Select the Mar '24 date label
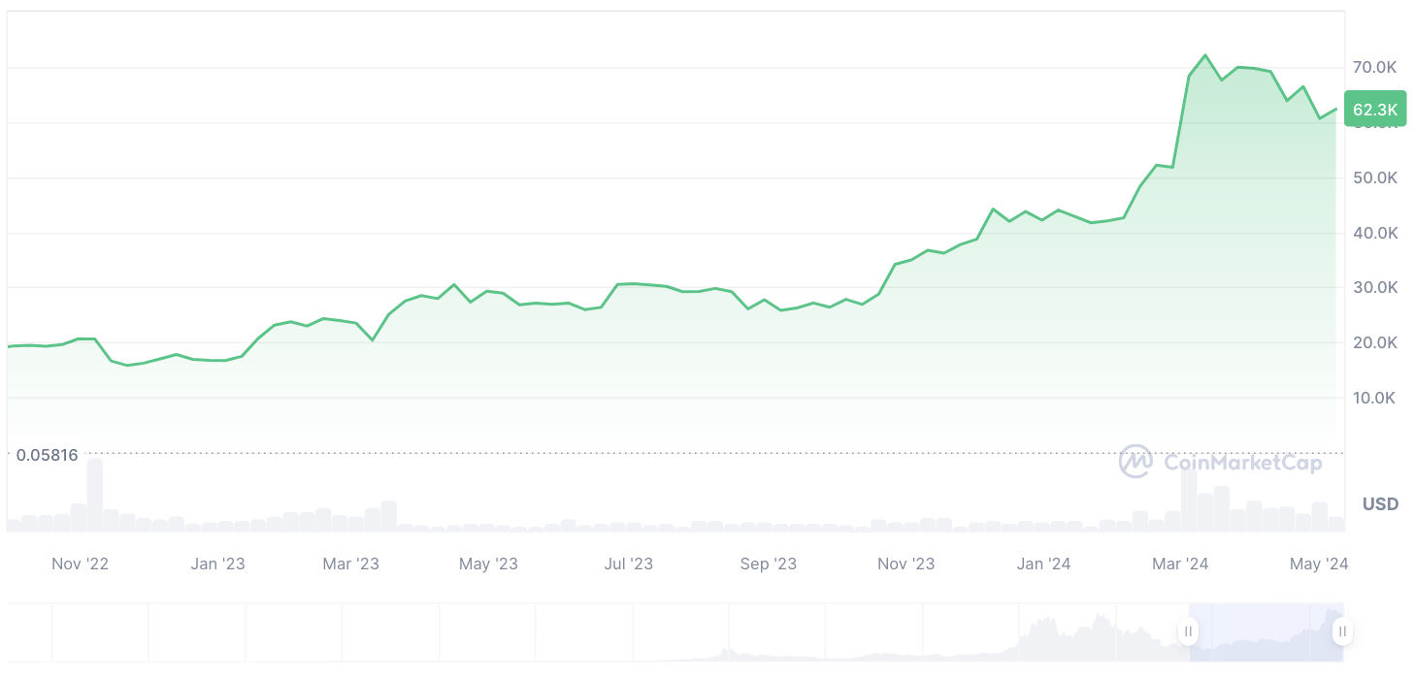This screenshot has height=677, width=1415. 1180,564
